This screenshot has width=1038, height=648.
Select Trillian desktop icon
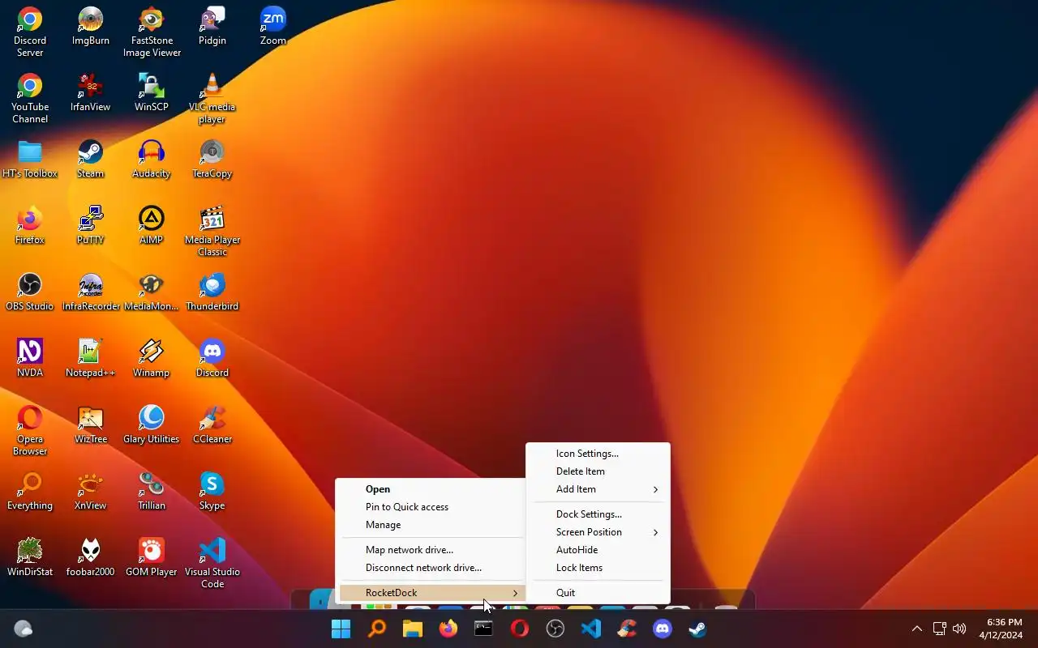coord(152,491)
